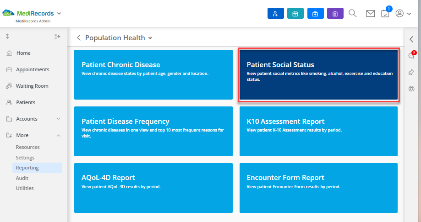This screenshot has width=421, height=222.
Task: Click the teal new appointment calendar button
Action: 295,13
